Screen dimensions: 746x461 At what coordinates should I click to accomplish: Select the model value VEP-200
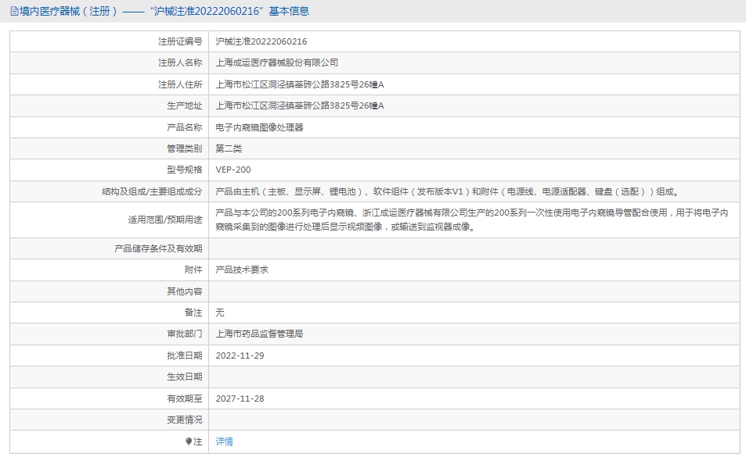[x=233, y=170]
